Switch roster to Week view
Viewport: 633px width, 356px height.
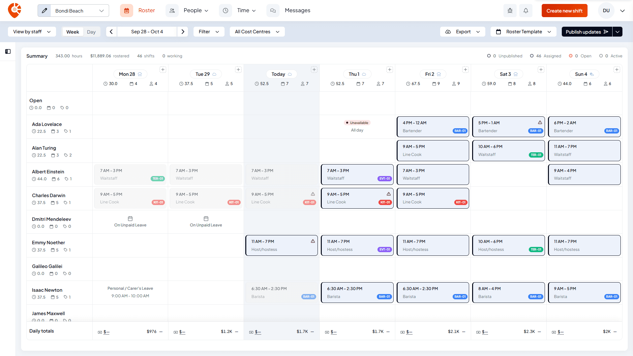point(73,32)
